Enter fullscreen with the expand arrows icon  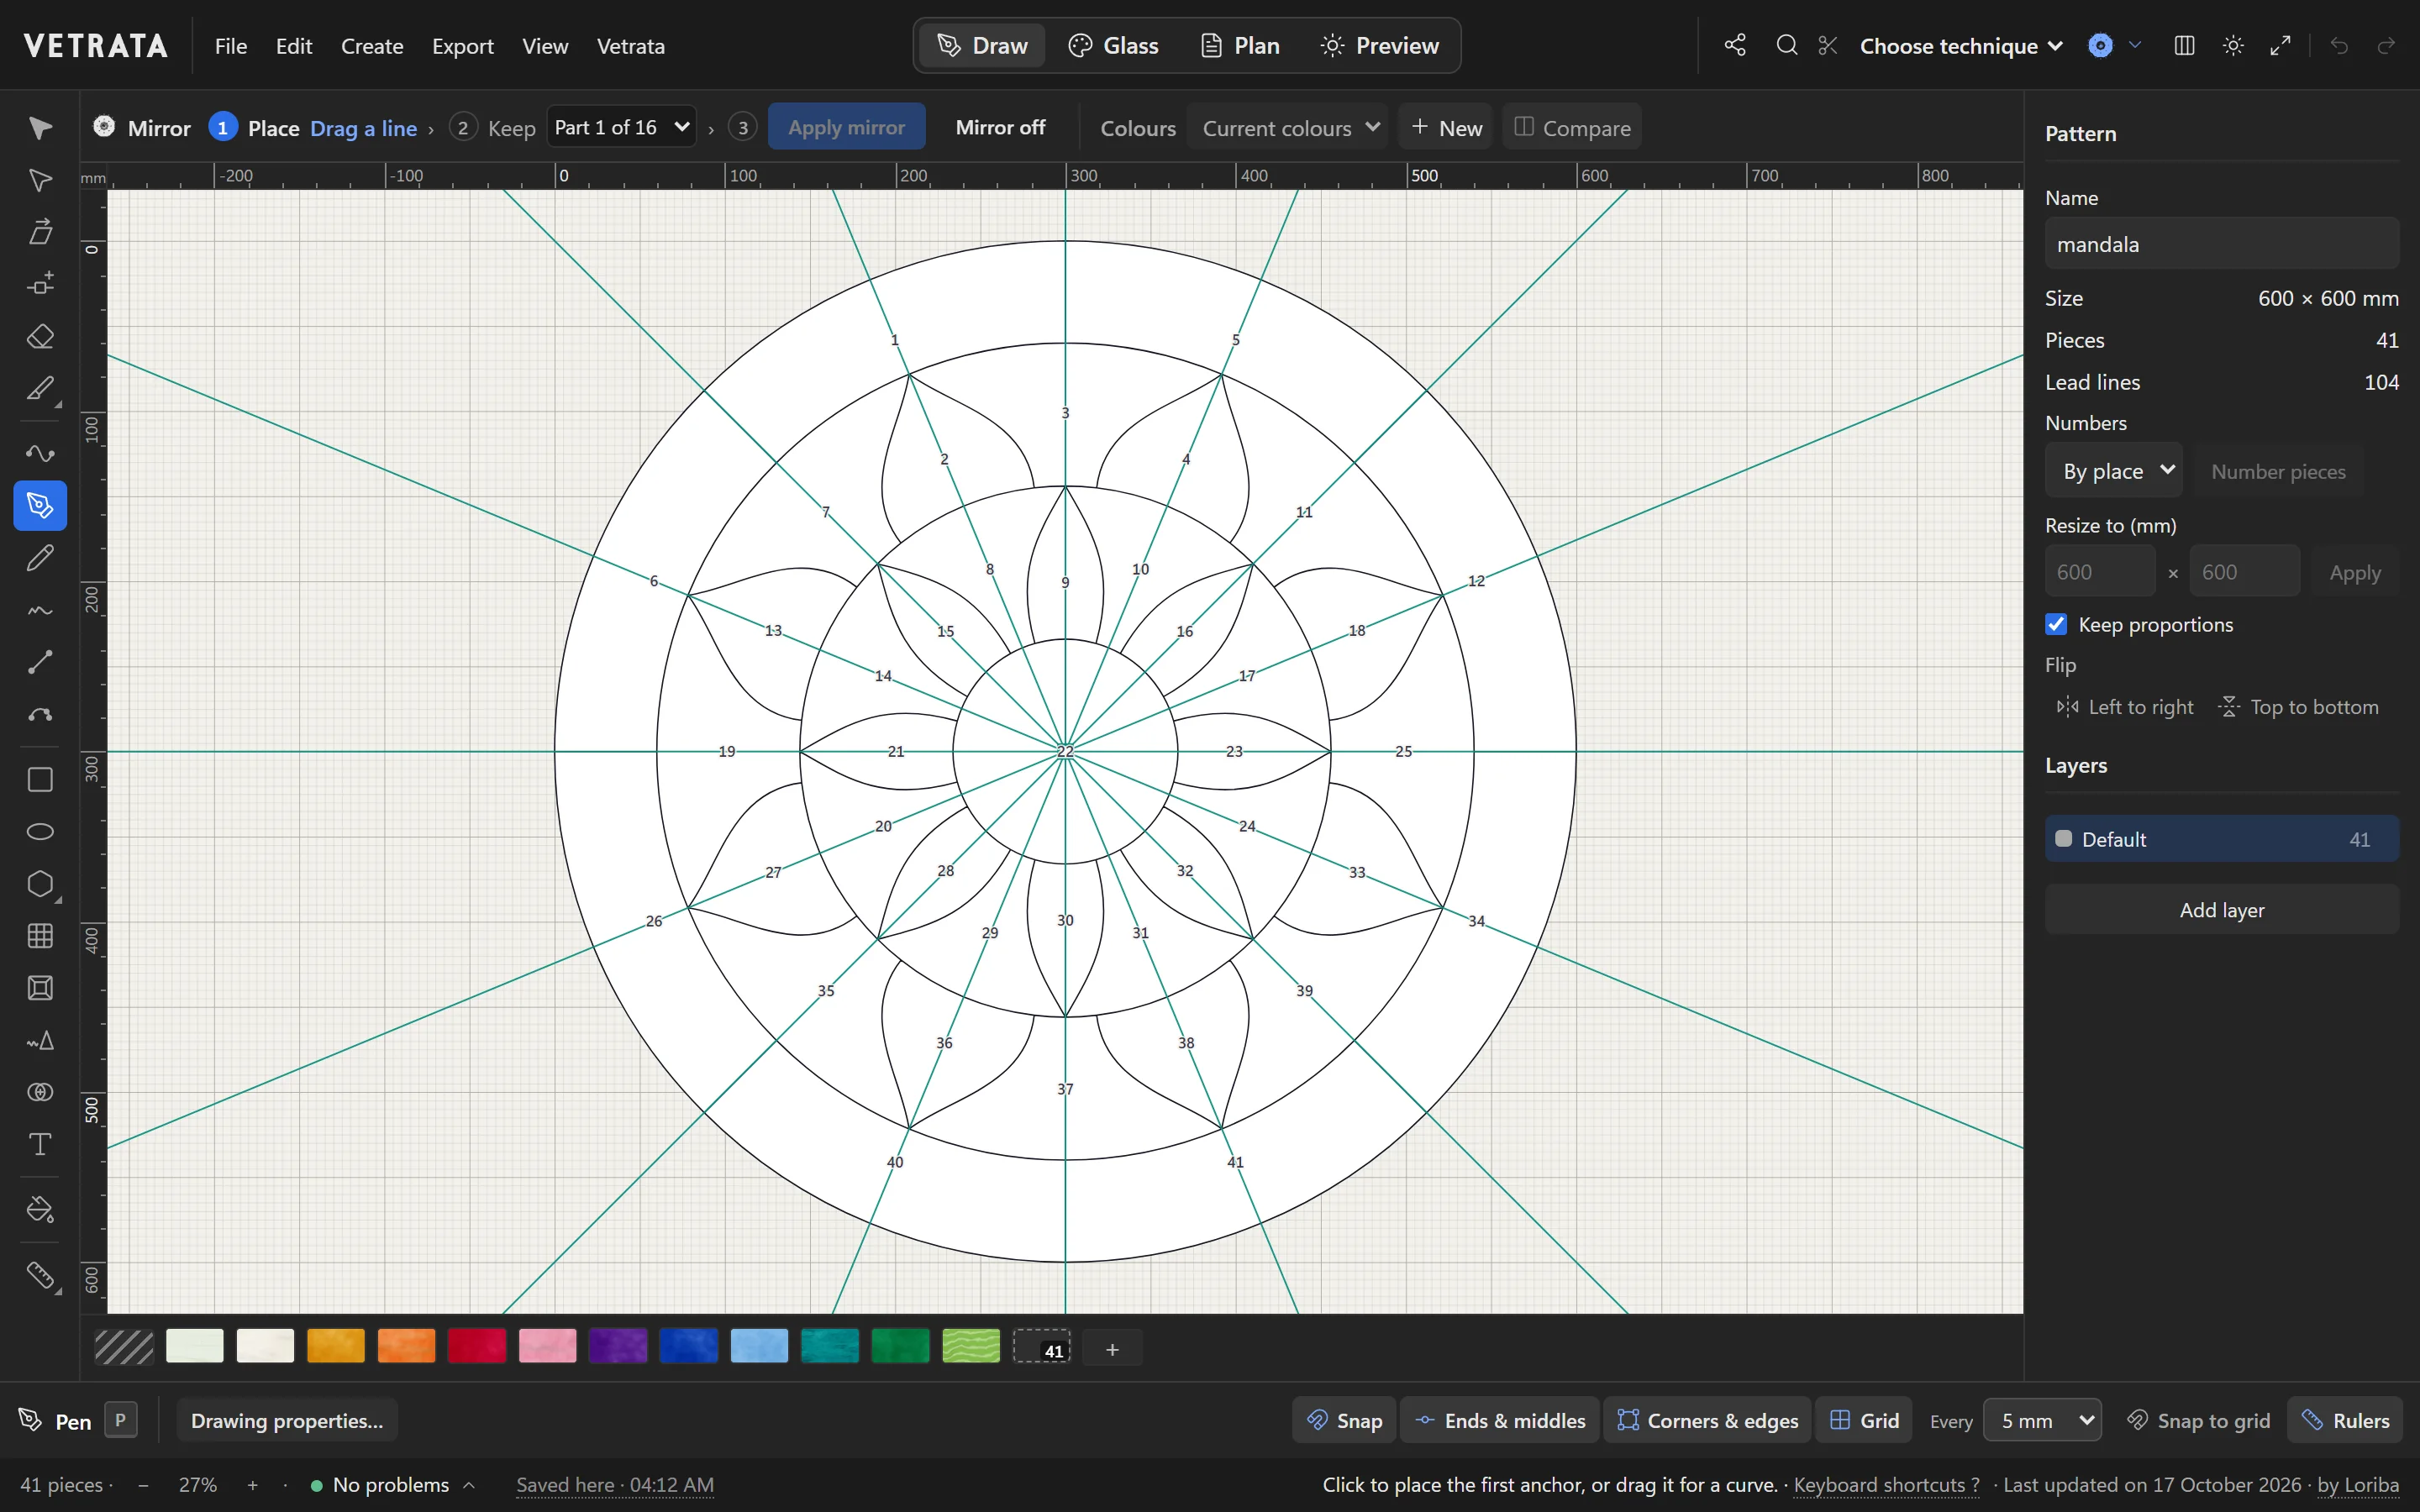click(x=2281, y=45)
